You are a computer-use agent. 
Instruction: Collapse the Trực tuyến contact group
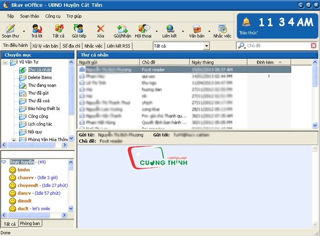[4, 162]
